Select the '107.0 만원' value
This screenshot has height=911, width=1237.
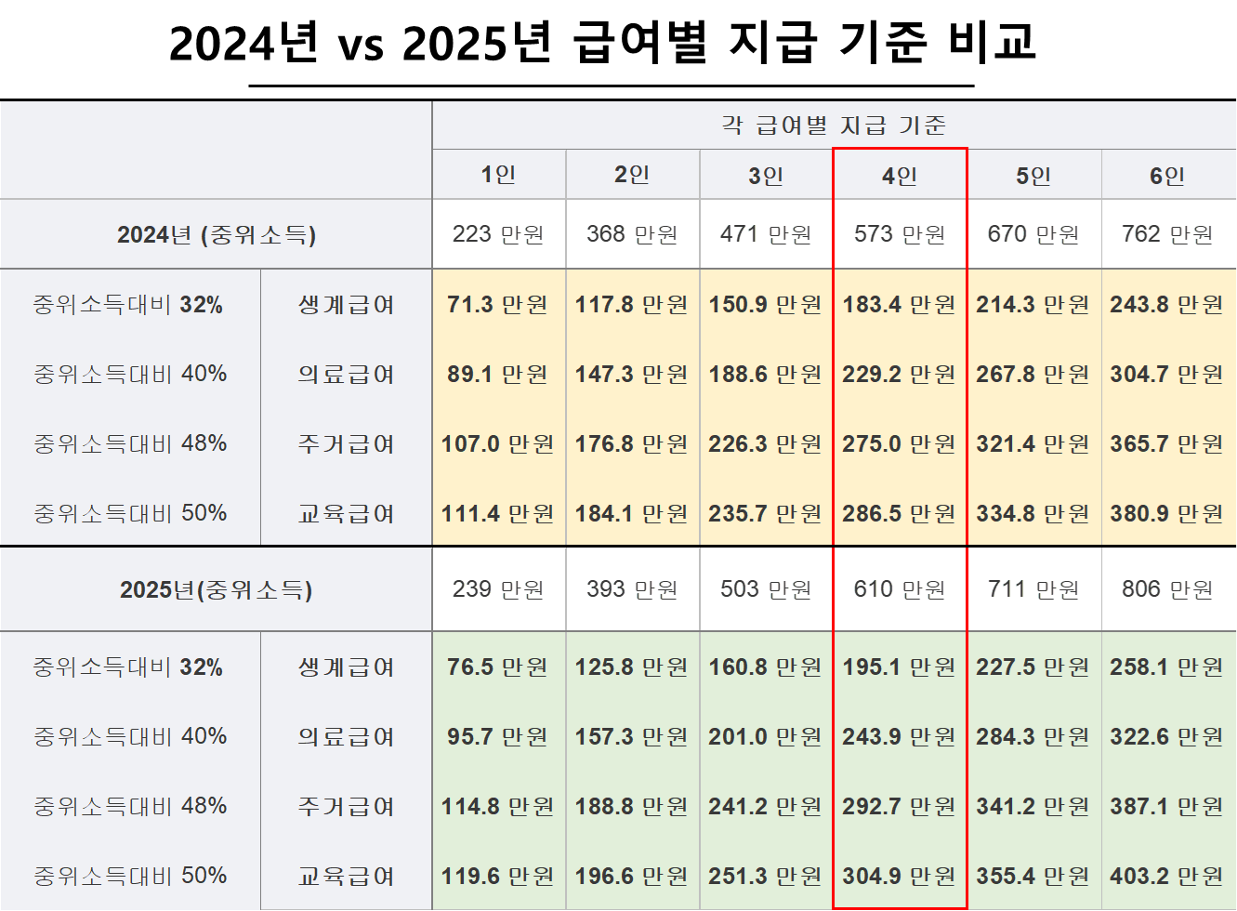(498, 444)
